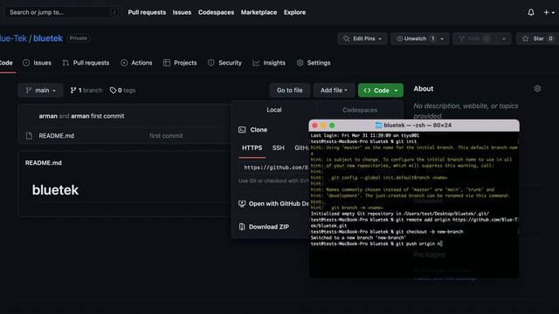The height and width of the screenshot is (314, 559).
Task: Click the terminal title bar bluetek folder icon
Action: (x=378, y=125)
